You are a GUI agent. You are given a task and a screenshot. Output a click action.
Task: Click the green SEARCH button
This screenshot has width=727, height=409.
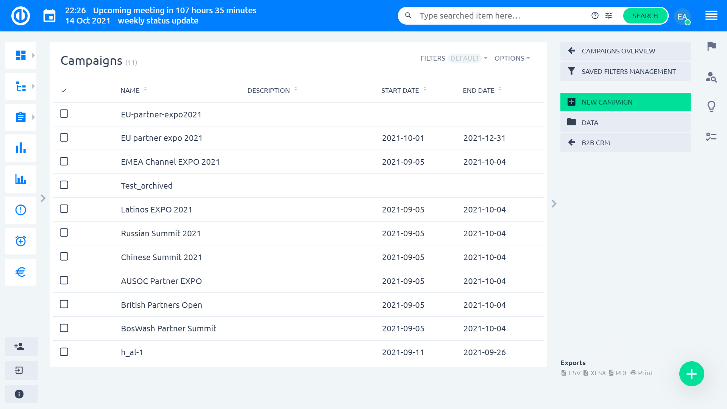pos(645,16)
